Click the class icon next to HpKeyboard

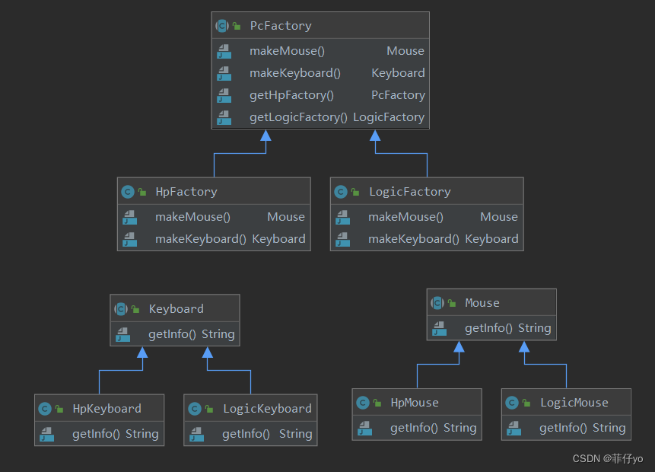coord(45,409)
